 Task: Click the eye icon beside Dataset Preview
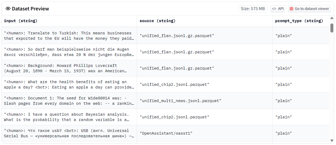(8, 9)
